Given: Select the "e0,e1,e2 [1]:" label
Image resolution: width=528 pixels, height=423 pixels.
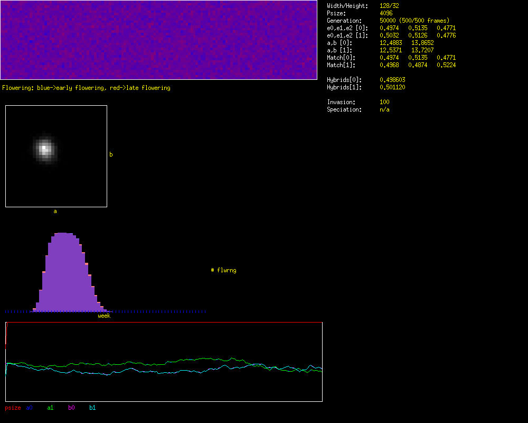Looking at the screenshot, I should tap(347, 36).
